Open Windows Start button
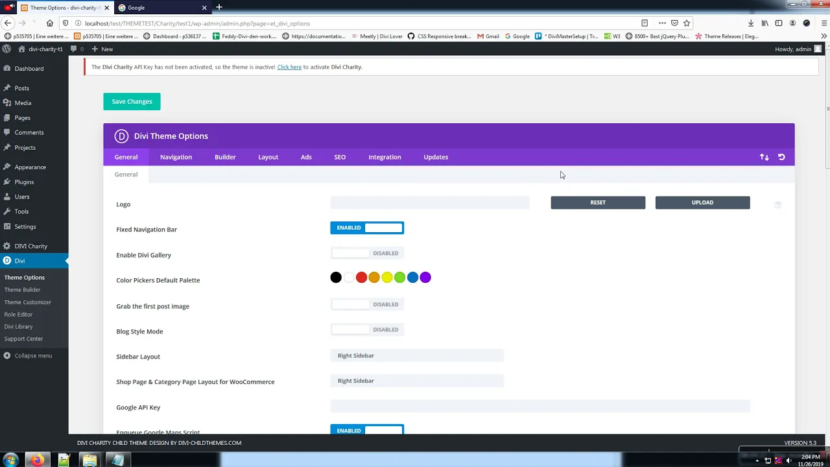 coord(11,461)
